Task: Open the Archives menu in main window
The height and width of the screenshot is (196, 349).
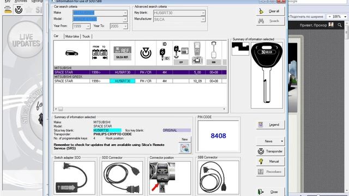Action: [x=21, y=1]
